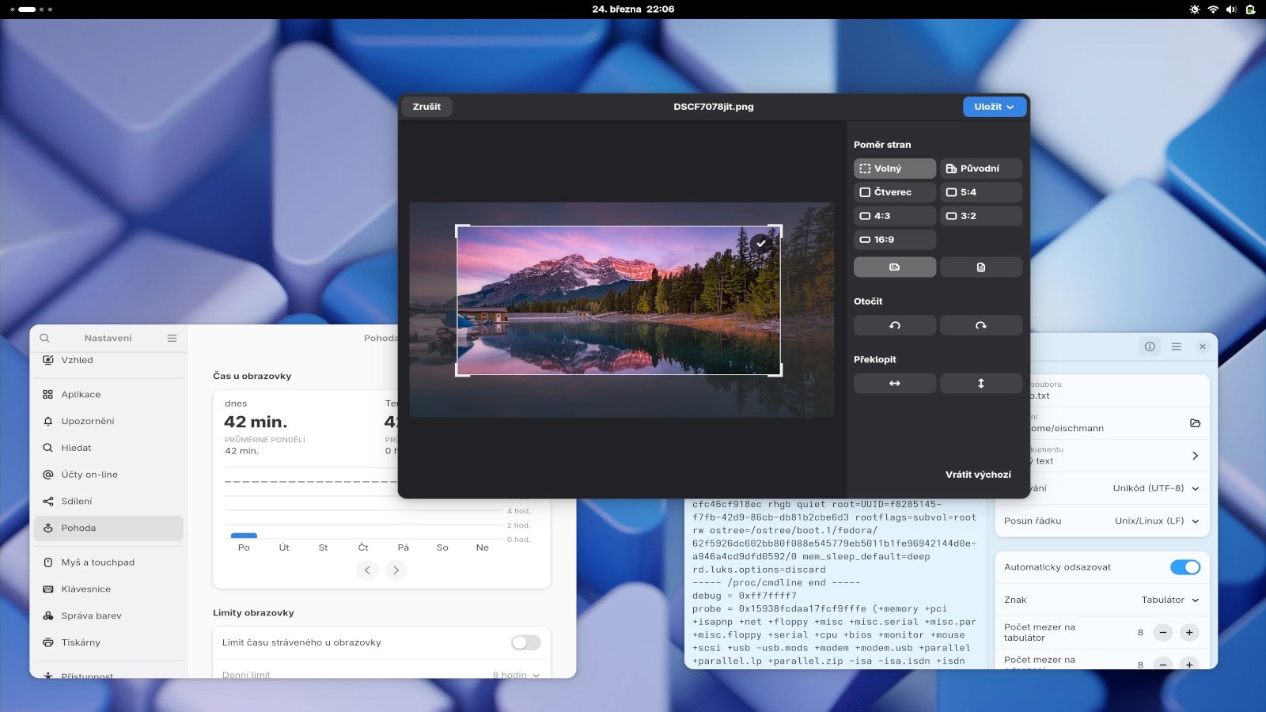Screen dimensions: 1266x712
Task: Rotate image clockwise in the Otočit section
Action: pos(981,325)
